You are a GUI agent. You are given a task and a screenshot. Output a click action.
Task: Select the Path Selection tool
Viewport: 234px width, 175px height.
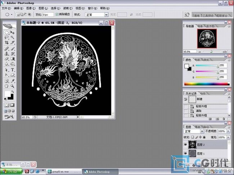pyautogui.click(x=6, y=70)
